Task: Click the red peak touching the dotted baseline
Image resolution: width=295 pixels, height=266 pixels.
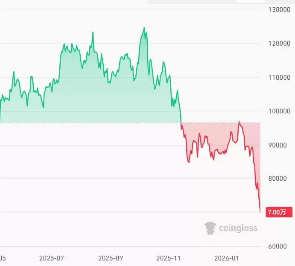Action: point(239,122)
